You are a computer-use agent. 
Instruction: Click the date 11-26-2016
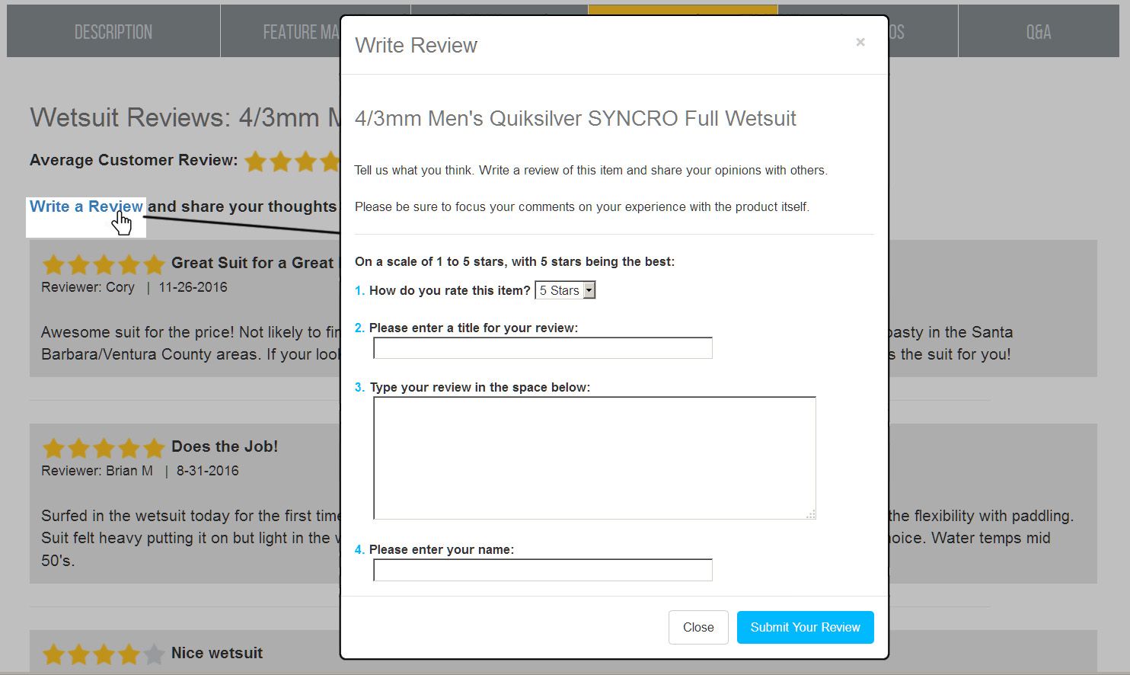[193, 287]
